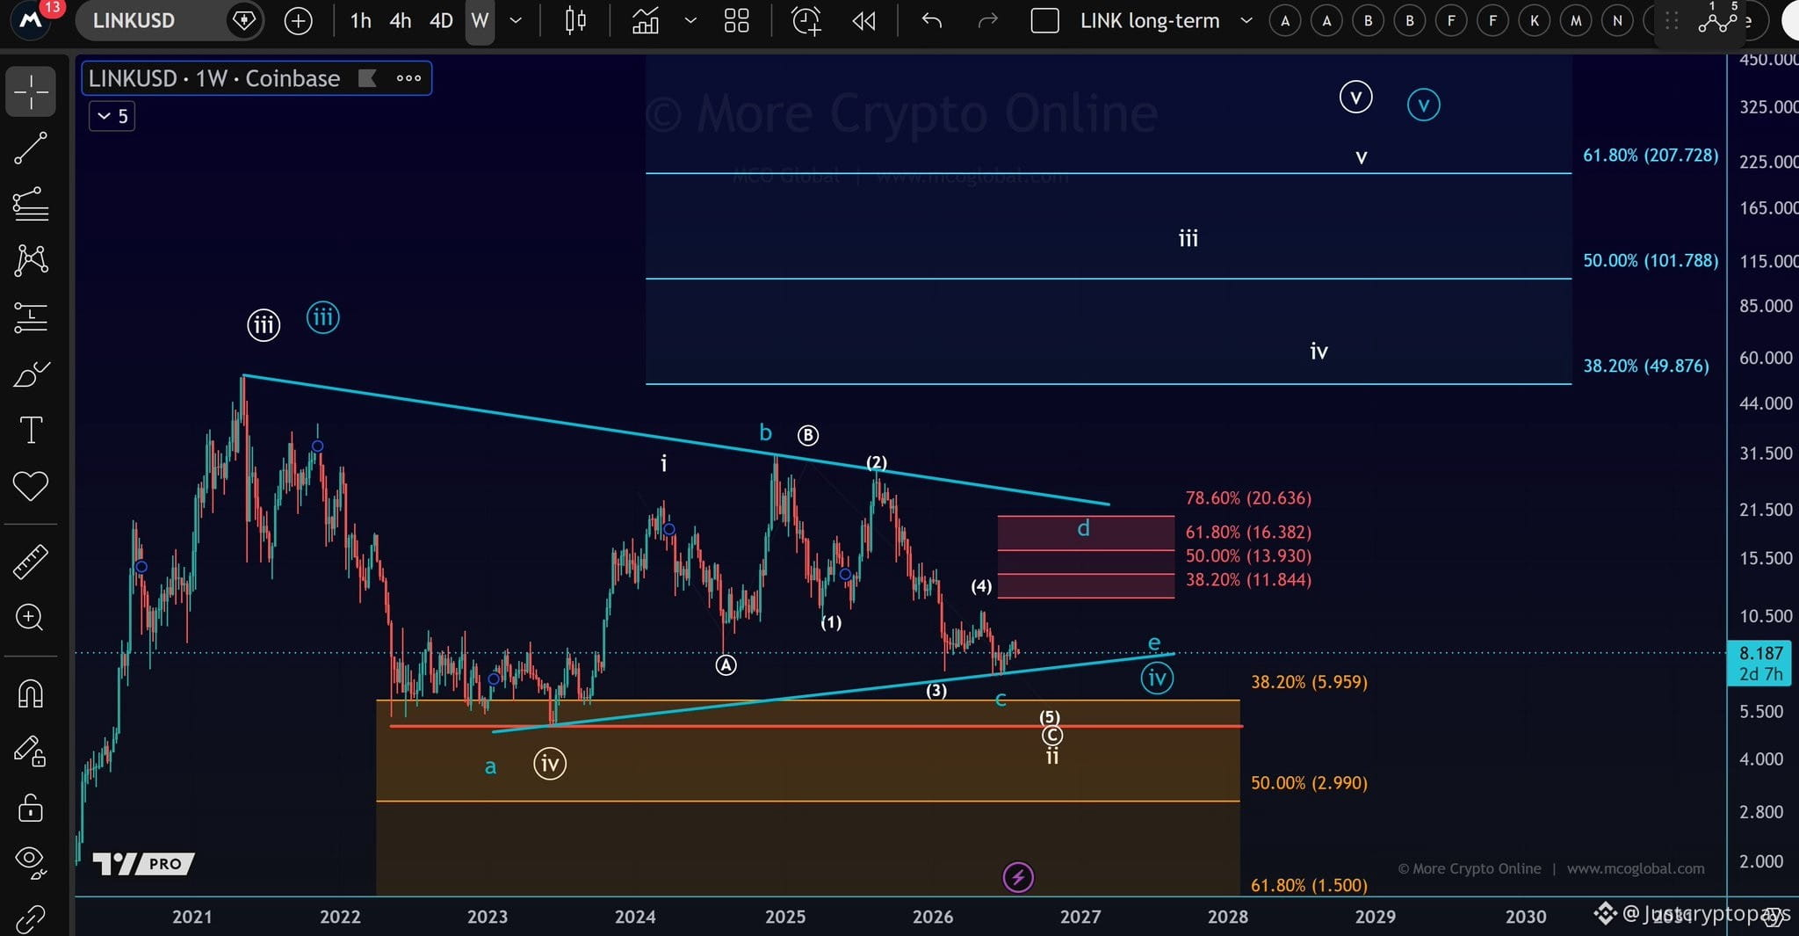Open the drawings link chain icon
Viewport: 1799px width, 936px height.
[x=31, y=918]
